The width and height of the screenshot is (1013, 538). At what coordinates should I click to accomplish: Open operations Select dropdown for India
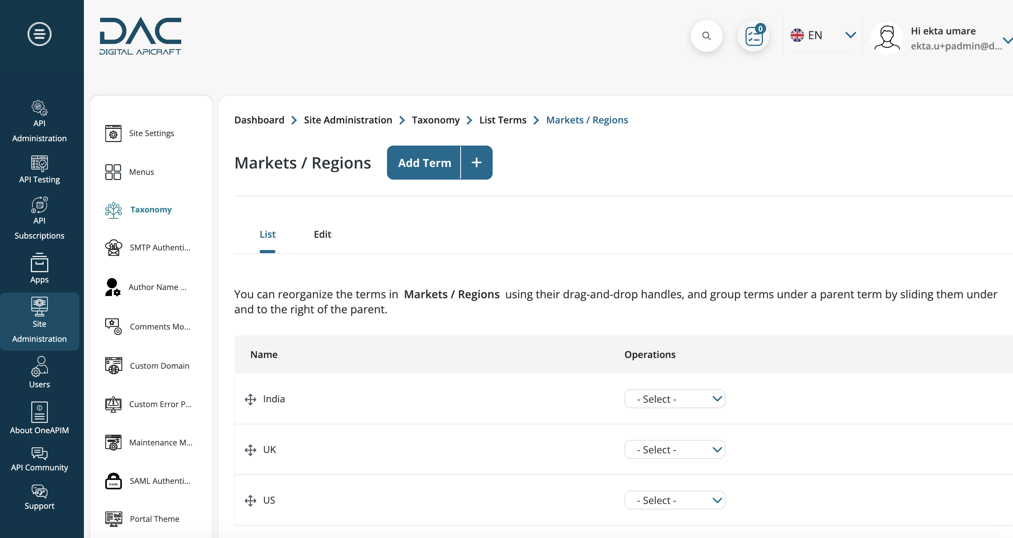click(x=675, y=399)
